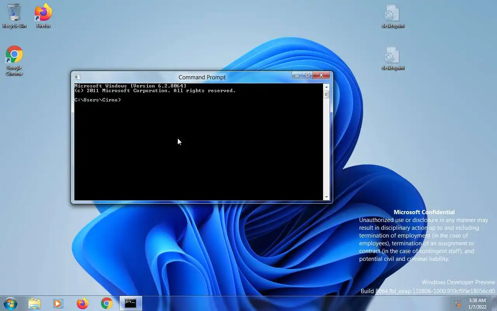497x311 pixels.
Task: Launch Firefox from the desktop shortcut
Action: coord(43,16)
